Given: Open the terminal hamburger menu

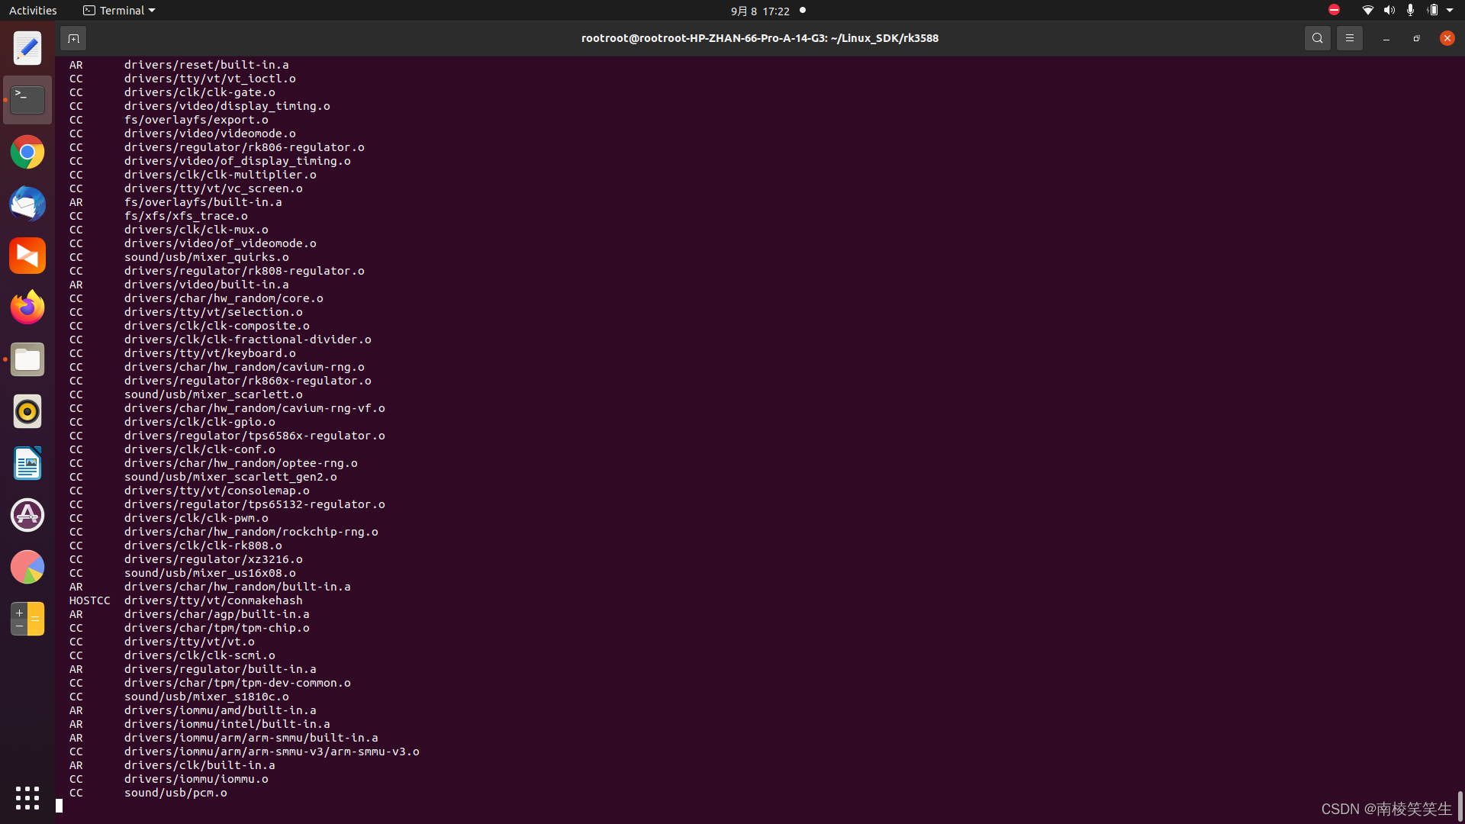Looking at the screenshot, I should pos(1349,38).
